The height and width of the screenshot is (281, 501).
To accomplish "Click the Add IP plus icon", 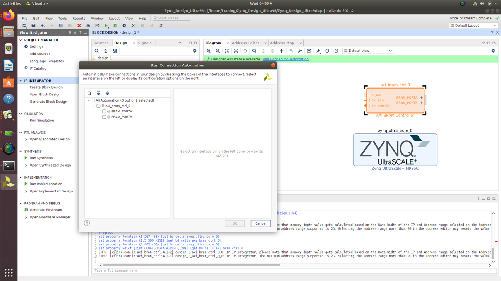I will 281,51.
